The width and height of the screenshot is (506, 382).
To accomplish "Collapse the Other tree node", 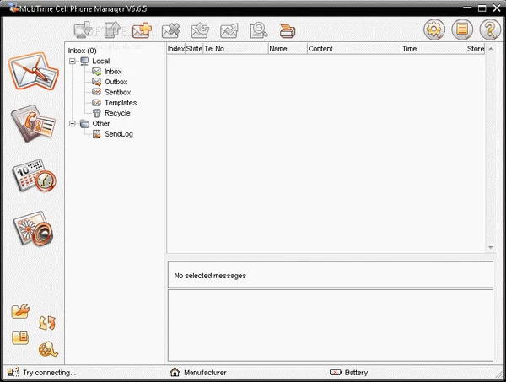I will 73,124.
